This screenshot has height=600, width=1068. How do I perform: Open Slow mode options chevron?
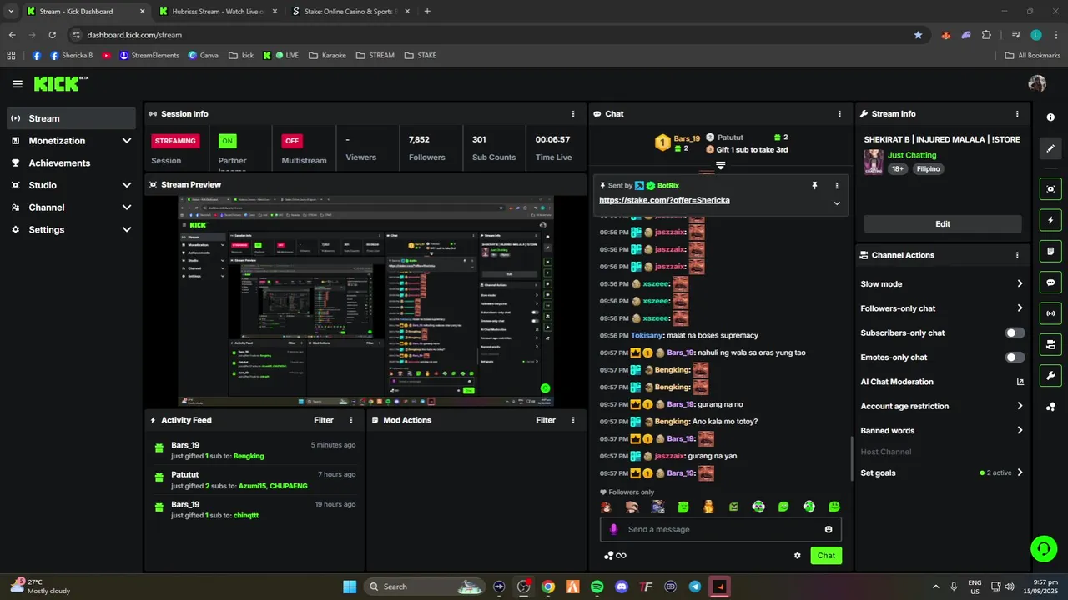click(1020, 284)
